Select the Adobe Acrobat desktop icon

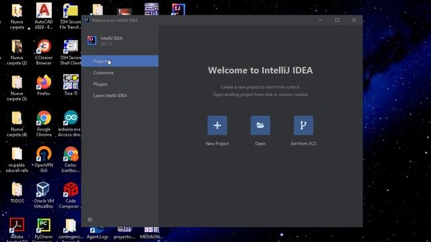[17, 230]
